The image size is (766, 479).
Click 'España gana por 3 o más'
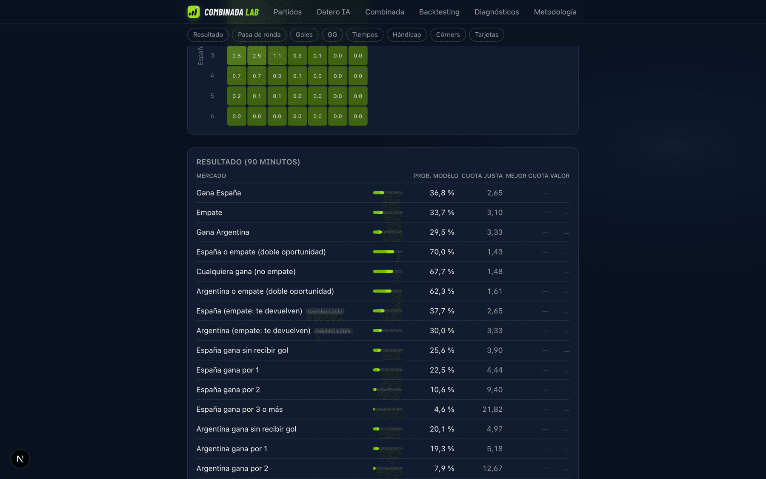pos(240,409)
